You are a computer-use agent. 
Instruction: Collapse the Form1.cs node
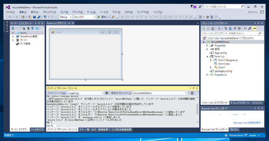point(207,56)
